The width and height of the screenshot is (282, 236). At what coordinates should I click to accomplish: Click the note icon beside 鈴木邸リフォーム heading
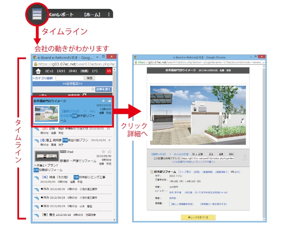click(x=151, y=172)
